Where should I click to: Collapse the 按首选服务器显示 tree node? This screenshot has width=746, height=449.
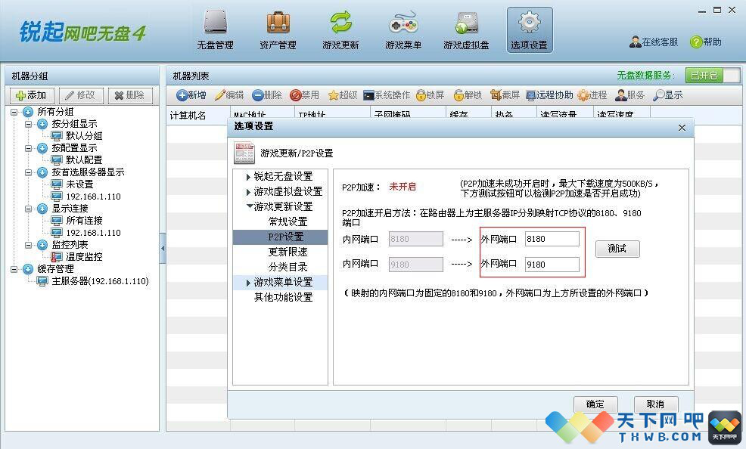click(x=28, y=172)
